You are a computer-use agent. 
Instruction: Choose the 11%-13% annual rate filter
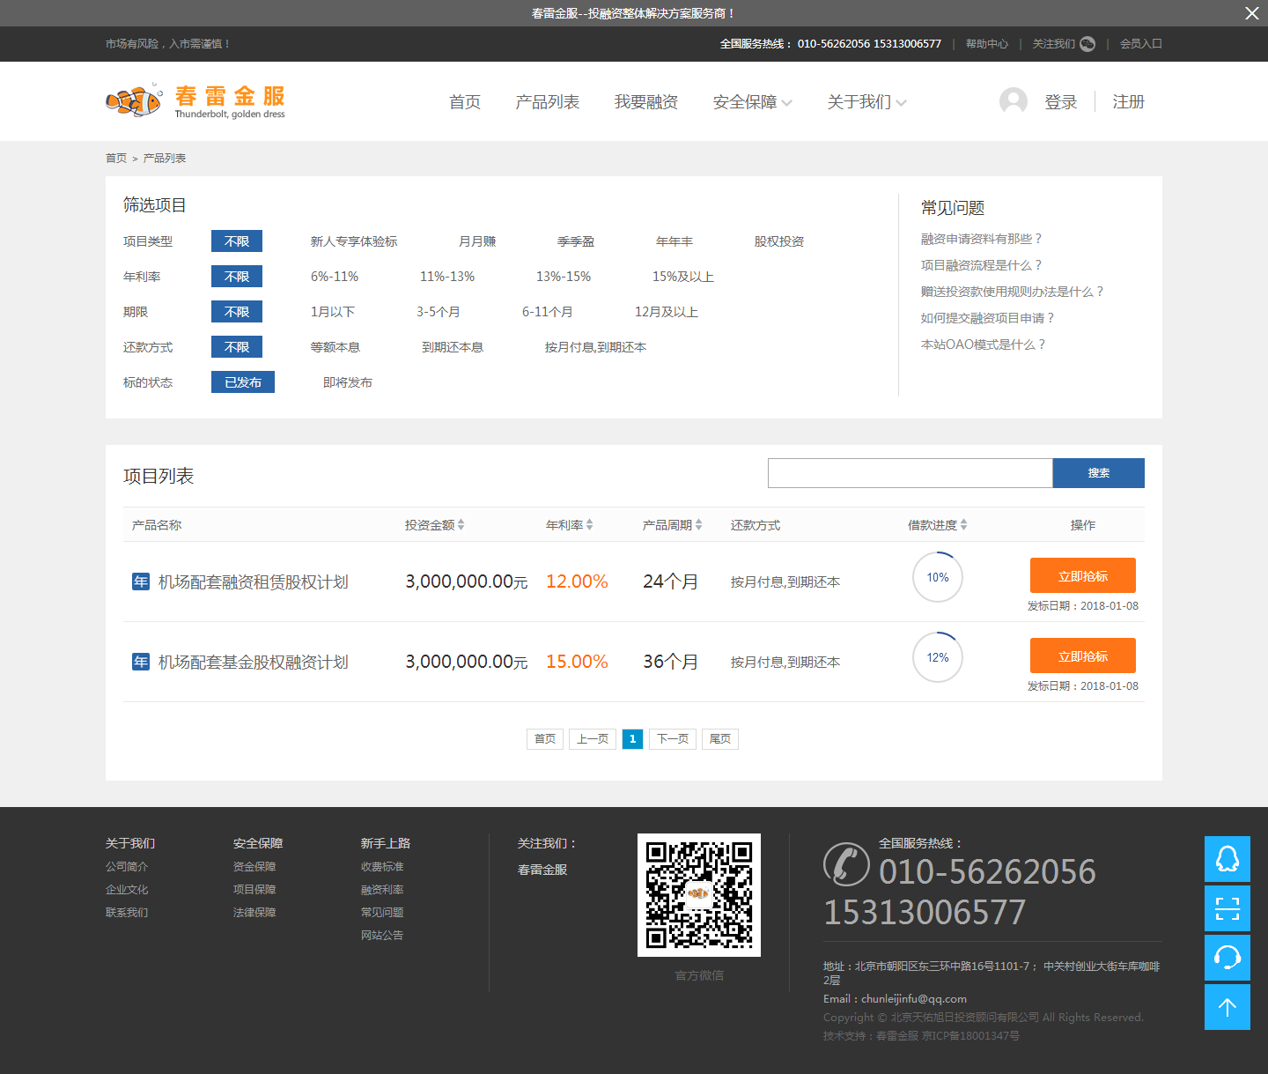447,277
